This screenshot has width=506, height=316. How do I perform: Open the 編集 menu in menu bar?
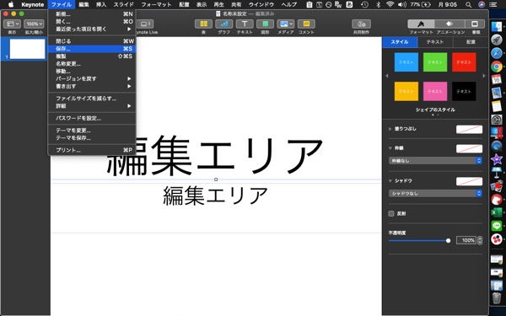click(83, 4)
